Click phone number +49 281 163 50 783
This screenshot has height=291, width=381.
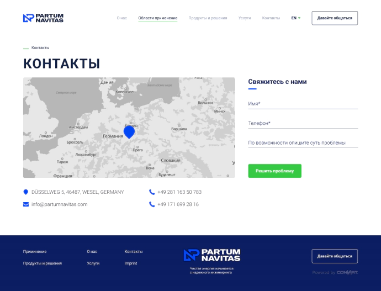tap(179, 192)
